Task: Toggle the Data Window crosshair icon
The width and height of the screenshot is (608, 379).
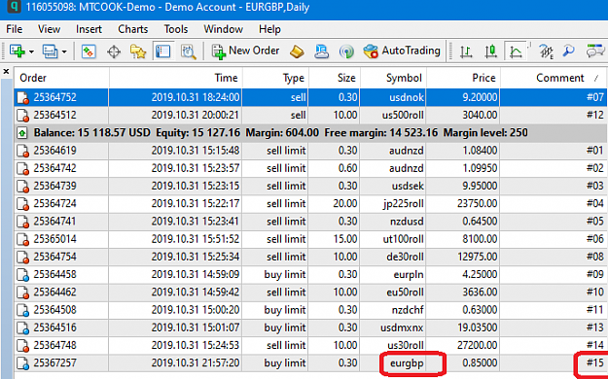Action: tap(114, 52)
